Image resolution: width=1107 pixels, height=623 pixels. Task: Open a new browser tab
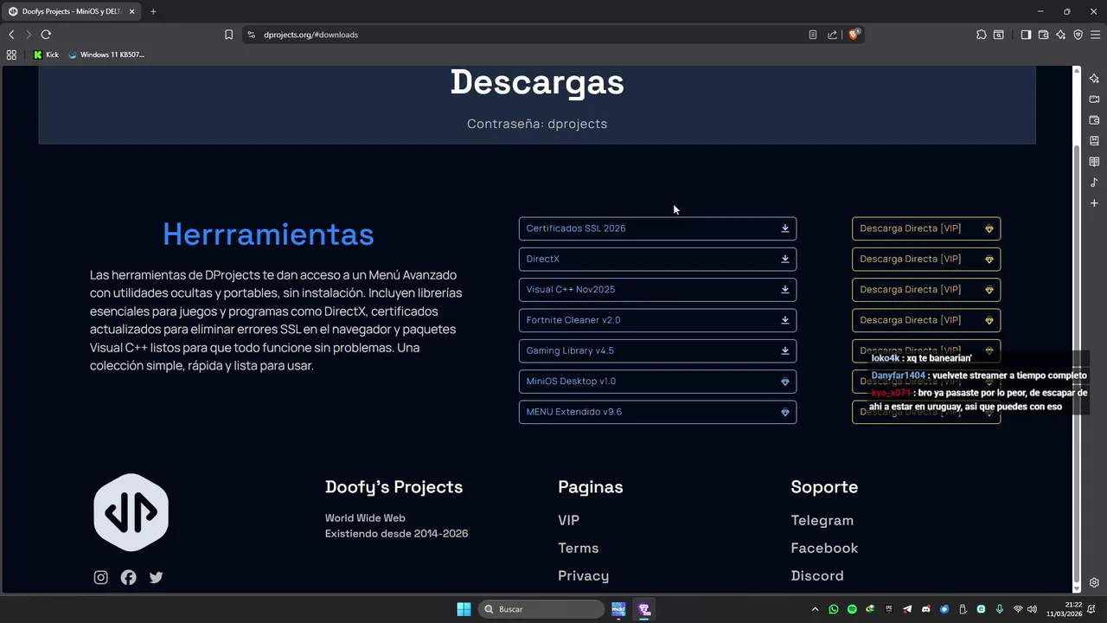click(x=153, y=11)
